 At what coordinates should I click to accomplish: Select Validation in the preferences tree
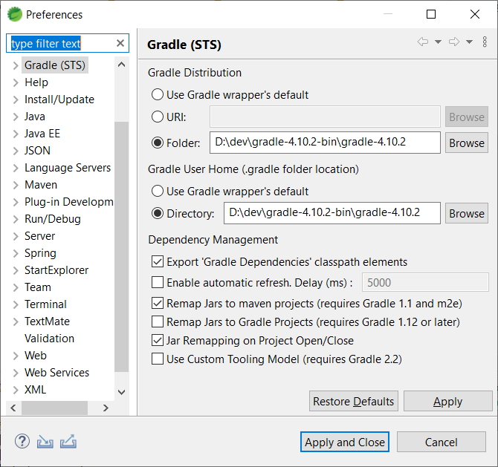50,339
